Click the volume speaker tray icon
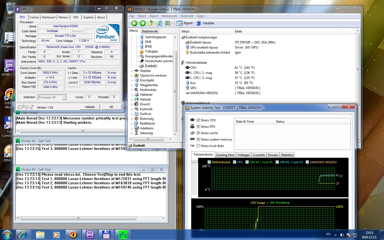384x240 pixels. (342, 235)
